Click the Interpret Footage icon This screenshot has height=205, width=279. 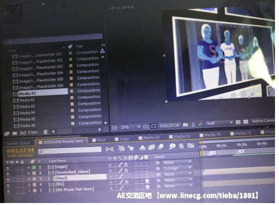(x=7, y=133)
